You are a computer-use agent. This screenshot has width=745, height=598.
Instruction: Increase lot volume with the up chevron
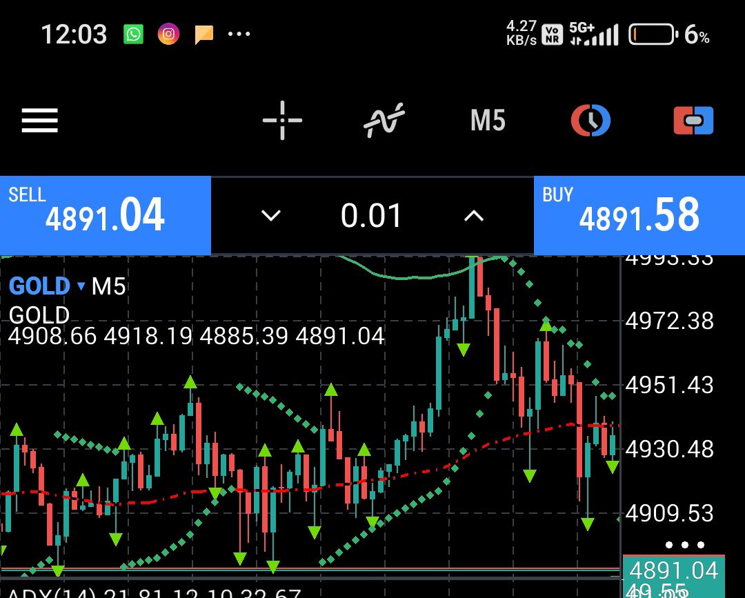[x=473, y=216]
